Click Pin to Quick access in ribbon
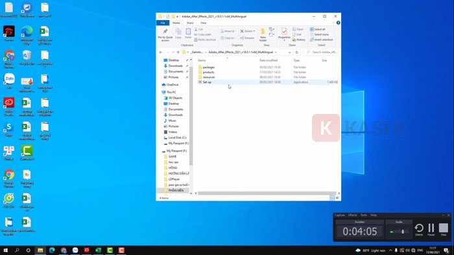This screenshot has width=454, height=255. (x=165, y=35)
